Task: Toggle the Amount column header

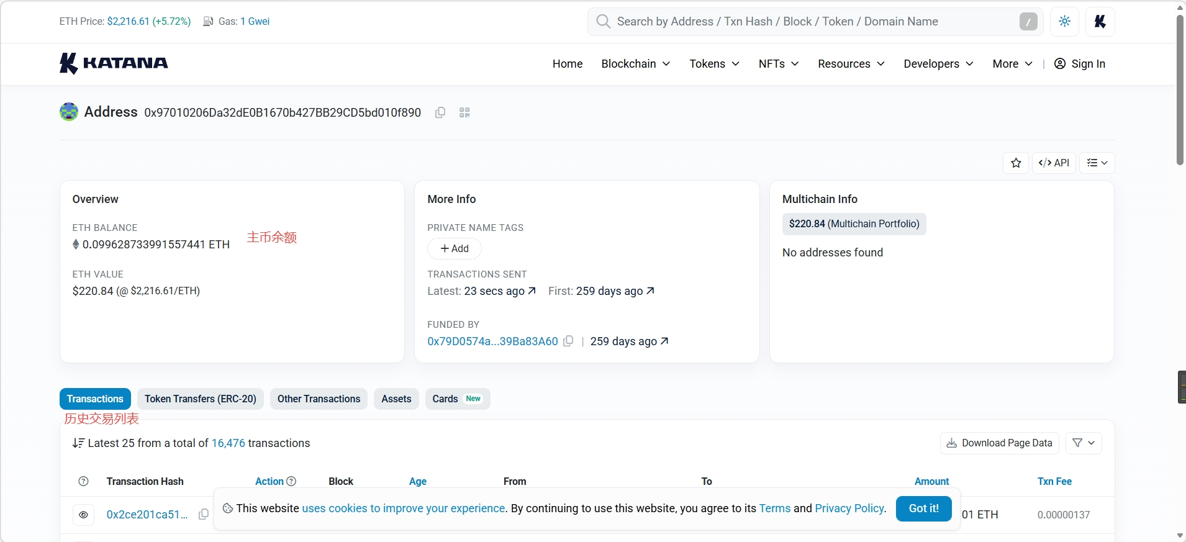Action: pyautogui.click(x=931, y=481)
